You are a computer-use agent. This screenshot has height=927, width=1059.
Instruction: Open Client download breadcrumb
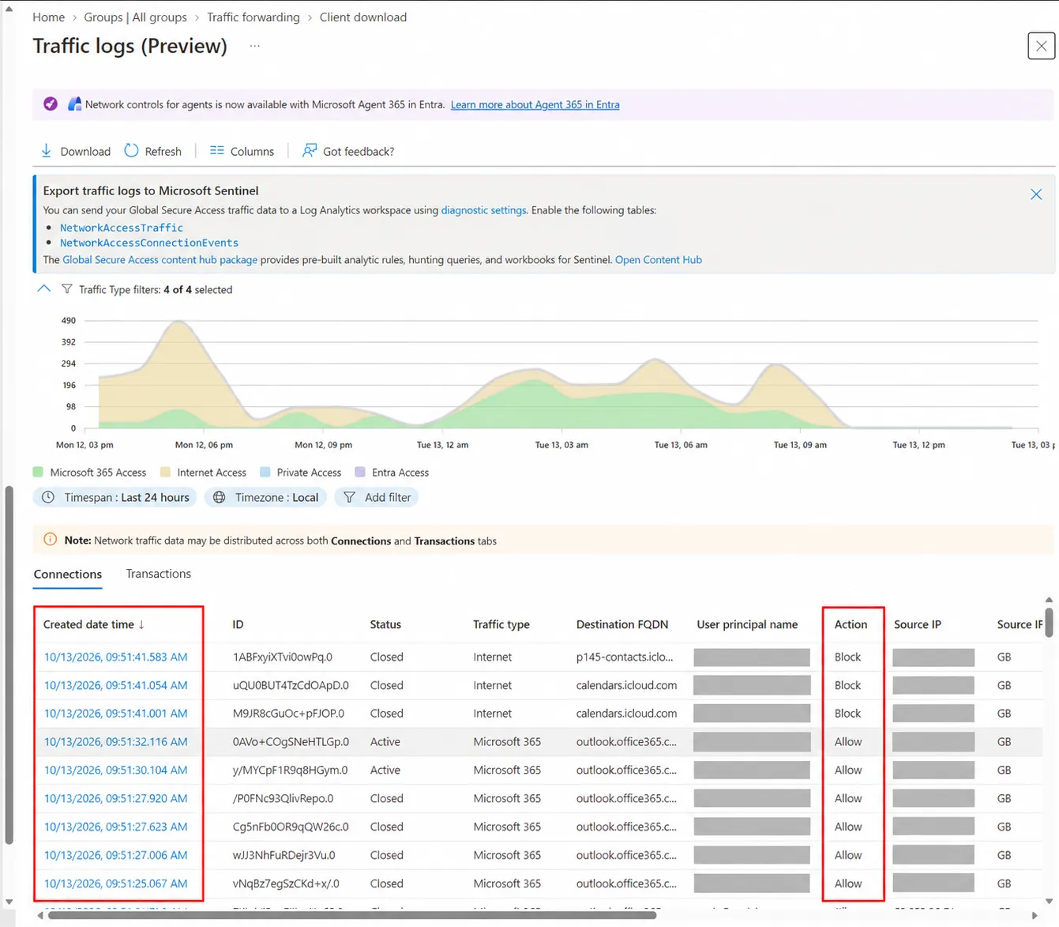tap(363, 17)
